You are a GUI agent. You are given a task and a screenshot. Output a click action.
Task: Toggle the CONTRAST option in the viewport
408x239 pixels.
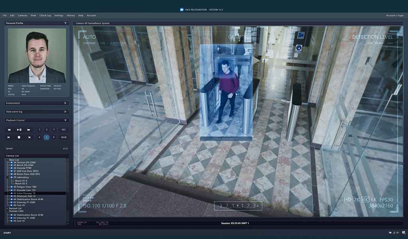[89, 43]
